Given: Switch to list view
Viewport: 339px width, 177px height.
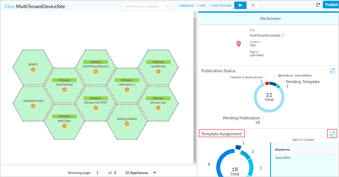Looking at the screenshot, I should point(253,5).
